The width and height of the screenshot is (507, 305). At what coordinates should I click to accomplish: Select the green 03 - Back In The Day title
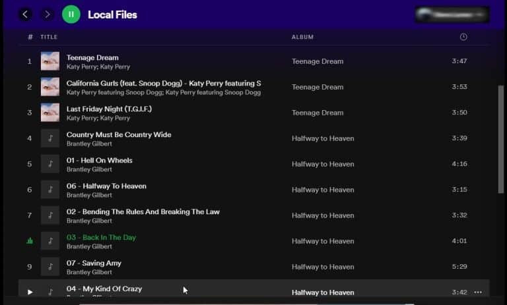(x=101, y=238)
